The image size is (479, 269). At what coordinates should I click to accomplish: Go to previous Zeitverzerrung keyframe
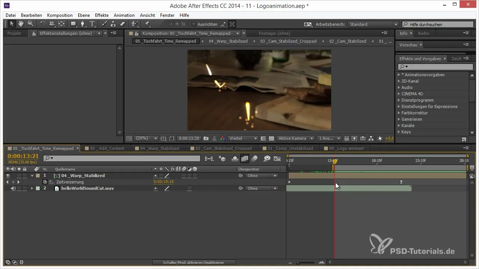click(8, 182)
